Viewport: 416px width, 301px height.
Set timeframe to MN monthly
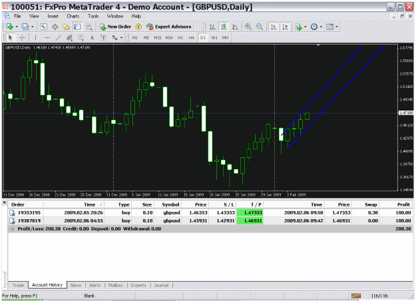[225, 38]
